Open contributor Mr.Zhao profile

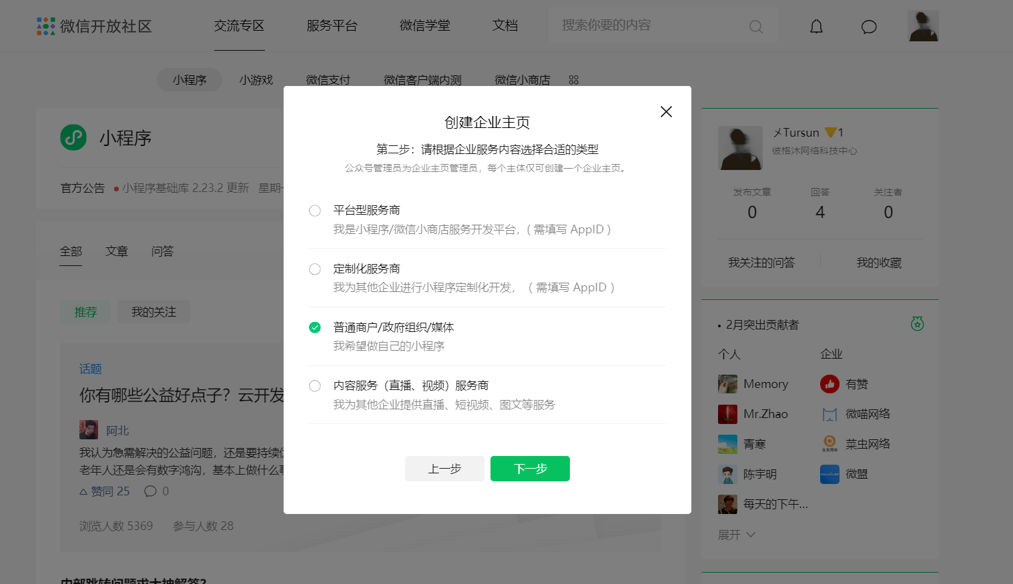[765, 414]
